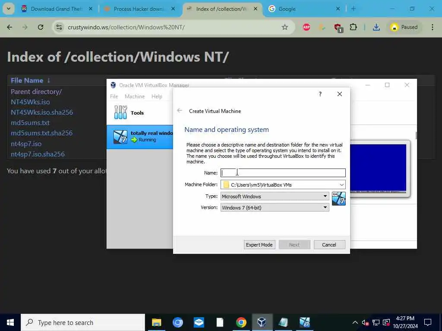Click the muted volume tray icon

(x=365, y=322)
